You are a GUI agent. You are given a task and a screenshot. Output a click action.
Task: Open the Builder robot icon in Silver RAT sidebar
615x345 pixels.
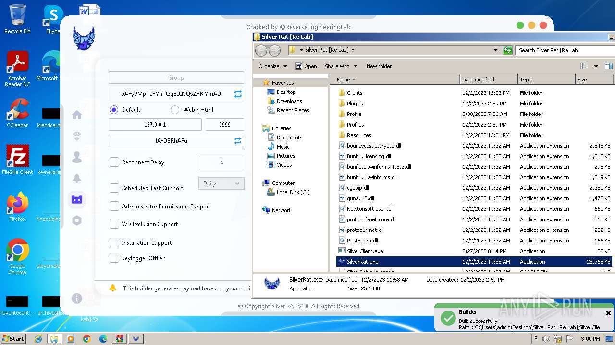click(77, 199)
